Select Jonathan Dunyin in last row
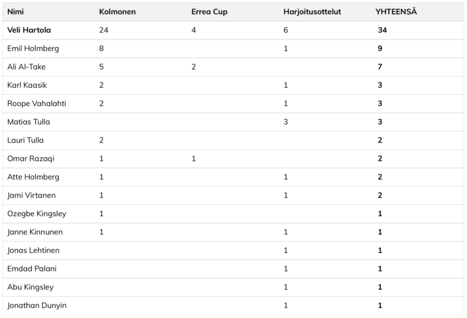The image size is (467, 318). (x=37, y=305)
